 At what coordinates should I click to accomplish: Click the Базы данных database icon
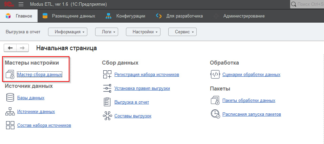point(10,98)
